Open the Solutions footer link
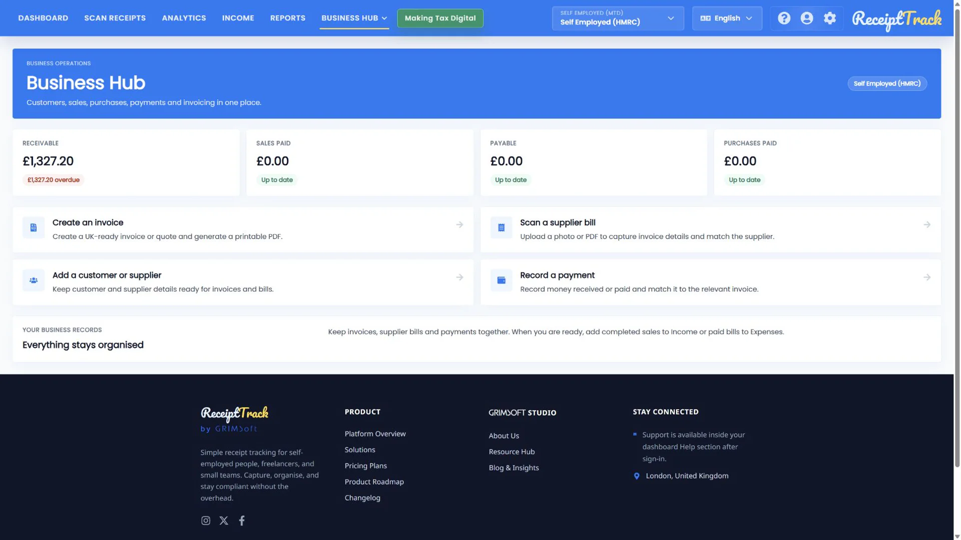 360,449
